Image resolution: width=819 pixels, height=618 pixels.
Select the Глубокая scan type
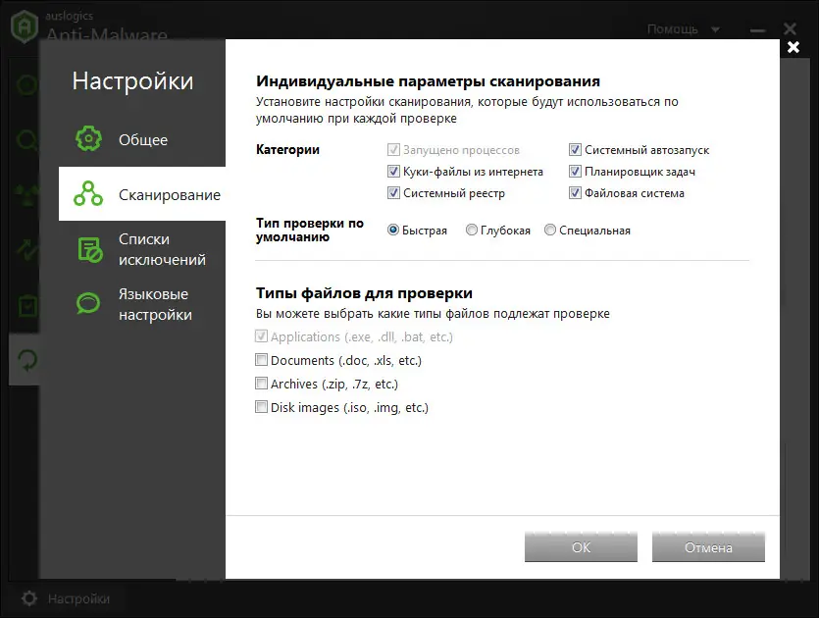[x=472, y=230]
